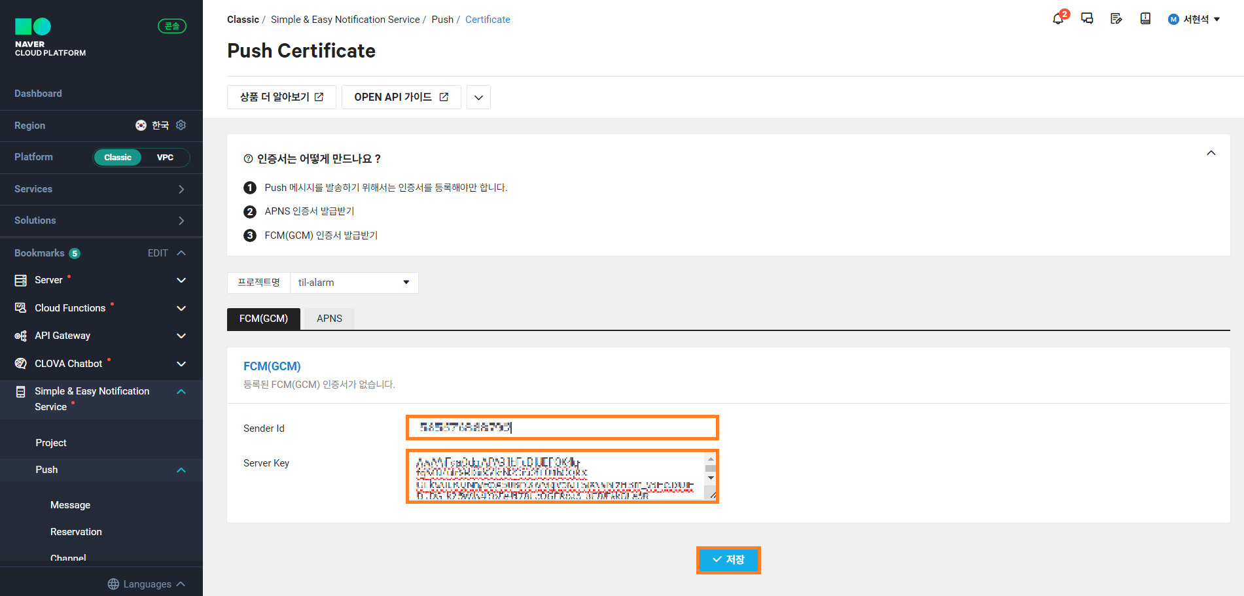Click the Server Key scrollbar down arrow
1244x596 pixels.
(711, 478)
